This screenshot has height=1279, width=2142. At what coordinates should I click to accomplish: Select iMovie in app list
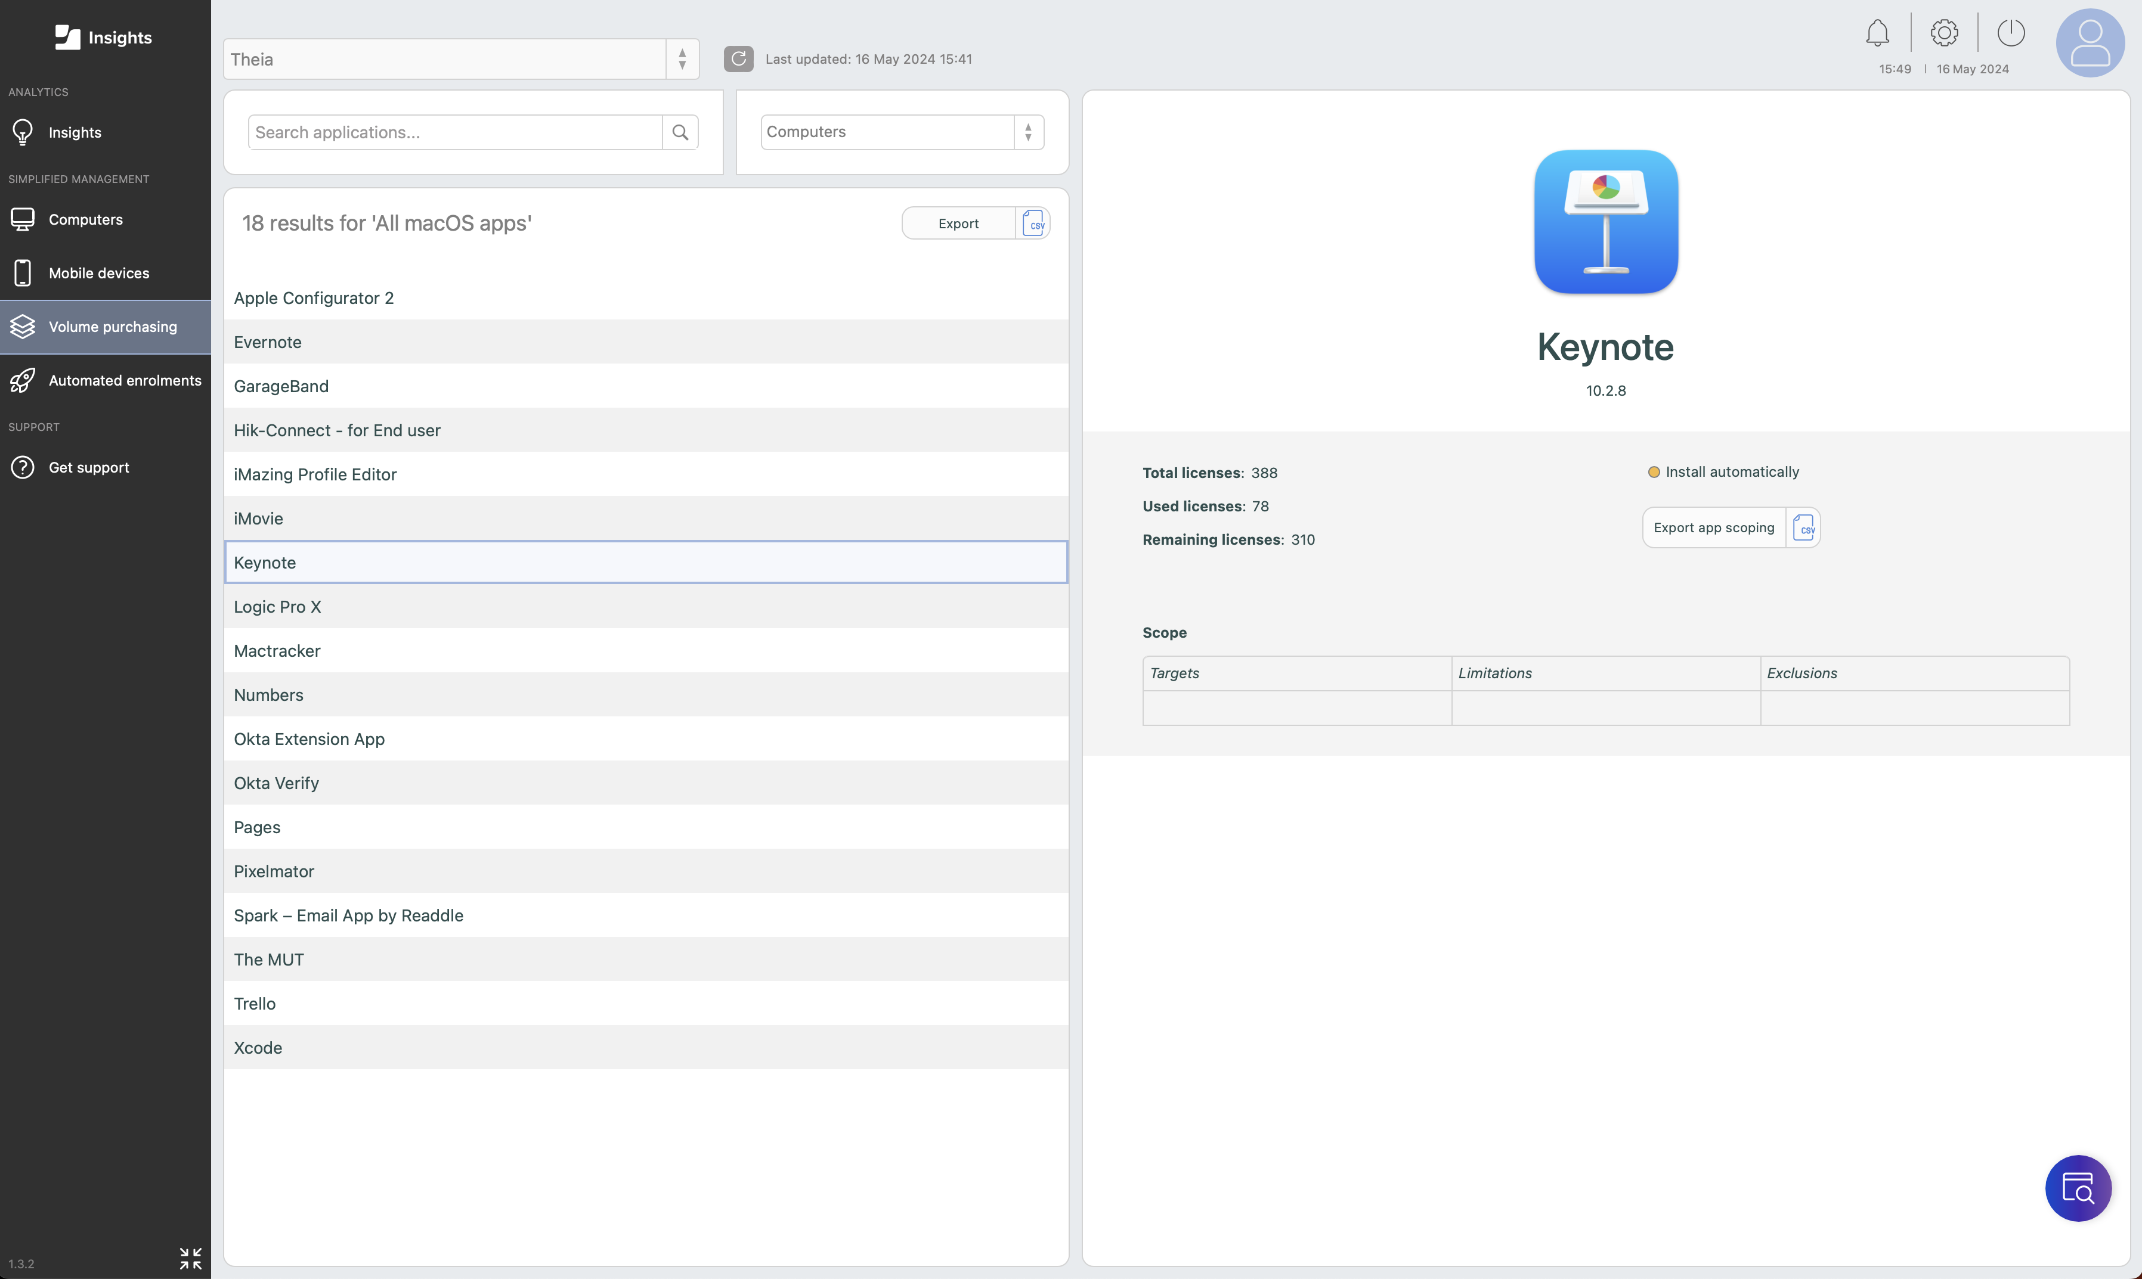tap(646, 518)
